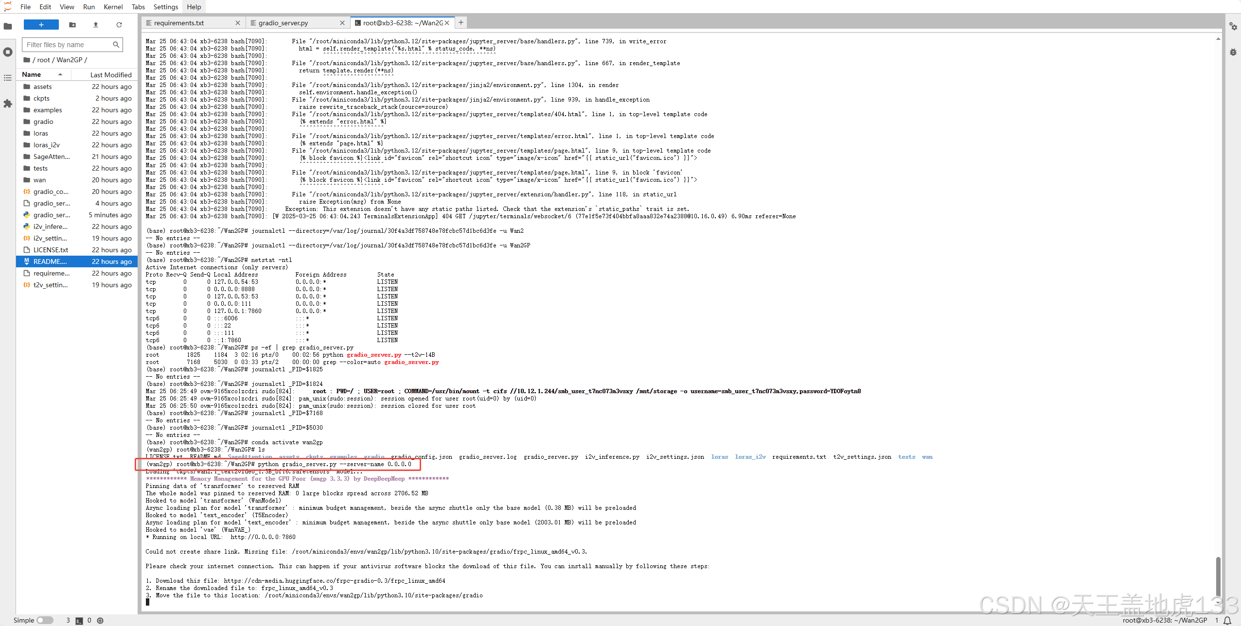Open the extension manager puzzle icon
The height and width of the screenshot is (626, 1241).
(x=8, y=104)
